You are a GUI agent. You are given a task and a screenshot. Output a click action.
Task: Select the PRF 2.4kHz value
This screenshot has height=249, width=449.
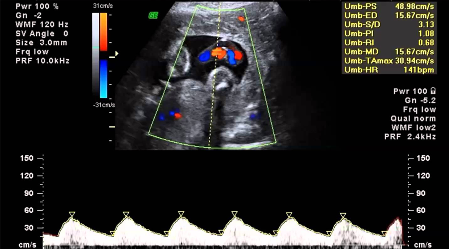click(x=410, y=137)
